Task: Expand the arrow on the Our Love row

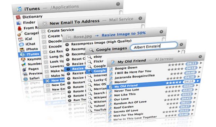Action: click(196, 94)
